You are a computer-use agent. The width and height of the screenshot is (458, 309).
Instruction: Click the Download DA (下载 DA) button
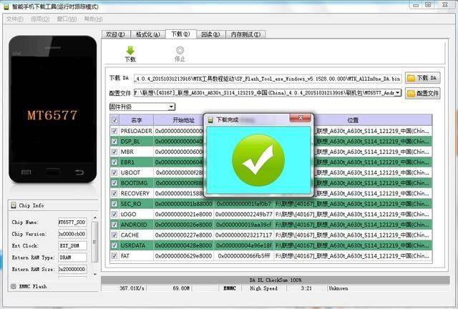423,78
